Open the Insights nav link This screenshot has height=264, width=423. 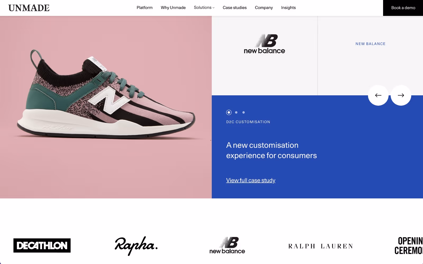[288, 8]
